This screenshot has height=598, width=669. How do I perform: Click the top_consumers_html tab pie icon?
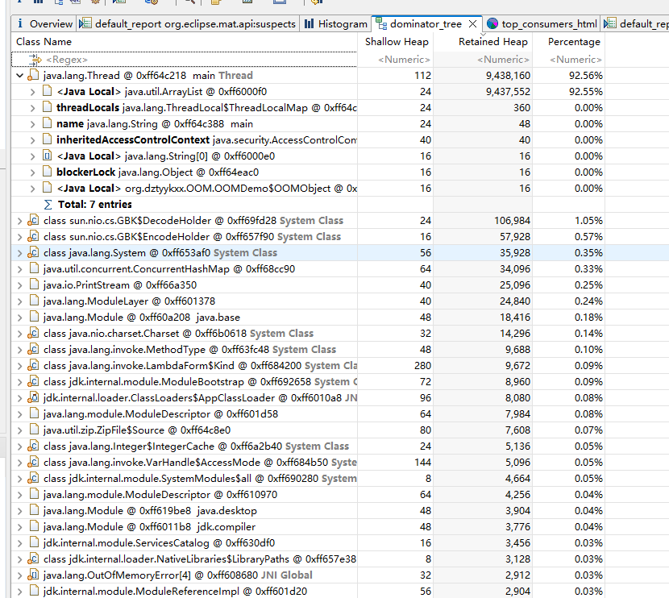click(493, 24)
